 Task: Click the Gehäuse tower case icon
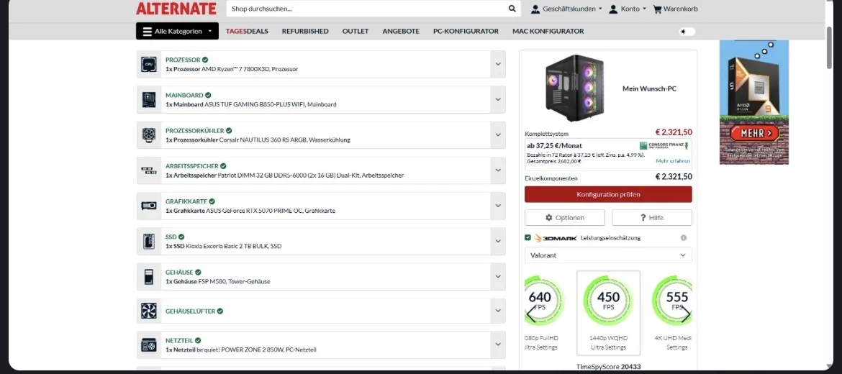pyautogui.click(x=149, y=277)
